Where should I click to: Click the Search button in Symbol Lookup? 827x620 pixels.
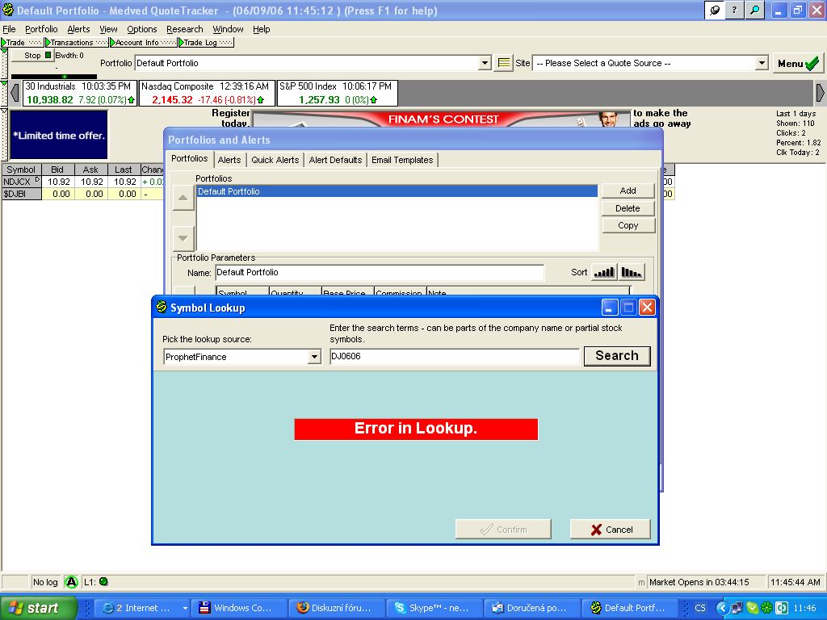[x=616, y=356]
